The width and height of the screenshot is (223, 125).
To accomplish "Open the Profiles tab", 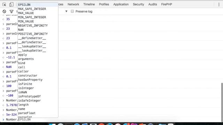I will point(104,5).
